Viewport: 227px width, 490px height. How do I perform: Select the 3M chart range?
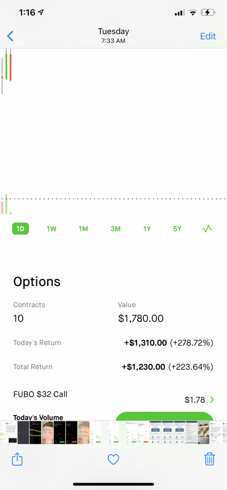tap(115, 229)
